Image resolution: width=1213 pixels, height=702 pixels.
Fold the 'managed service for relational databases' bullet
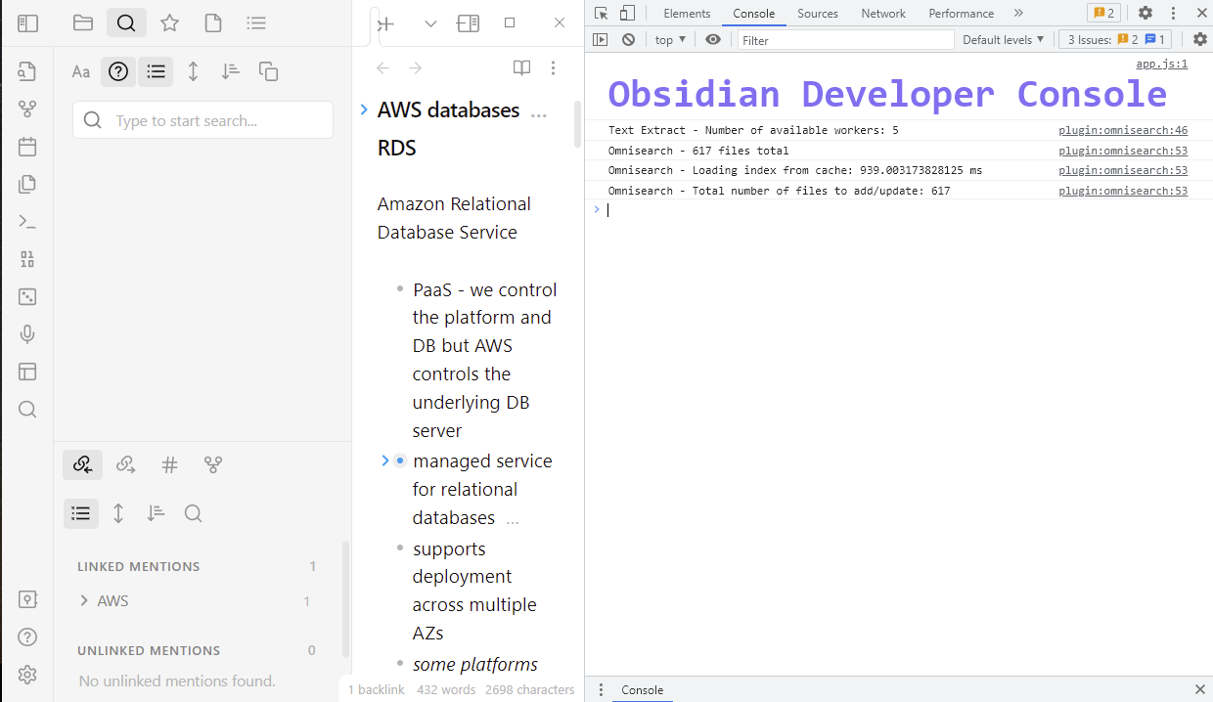385,461
